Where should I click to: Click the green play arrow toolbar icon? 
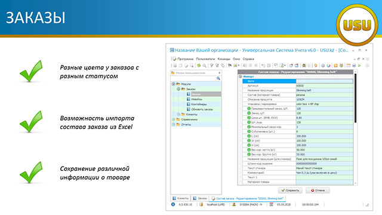[359, 65]
